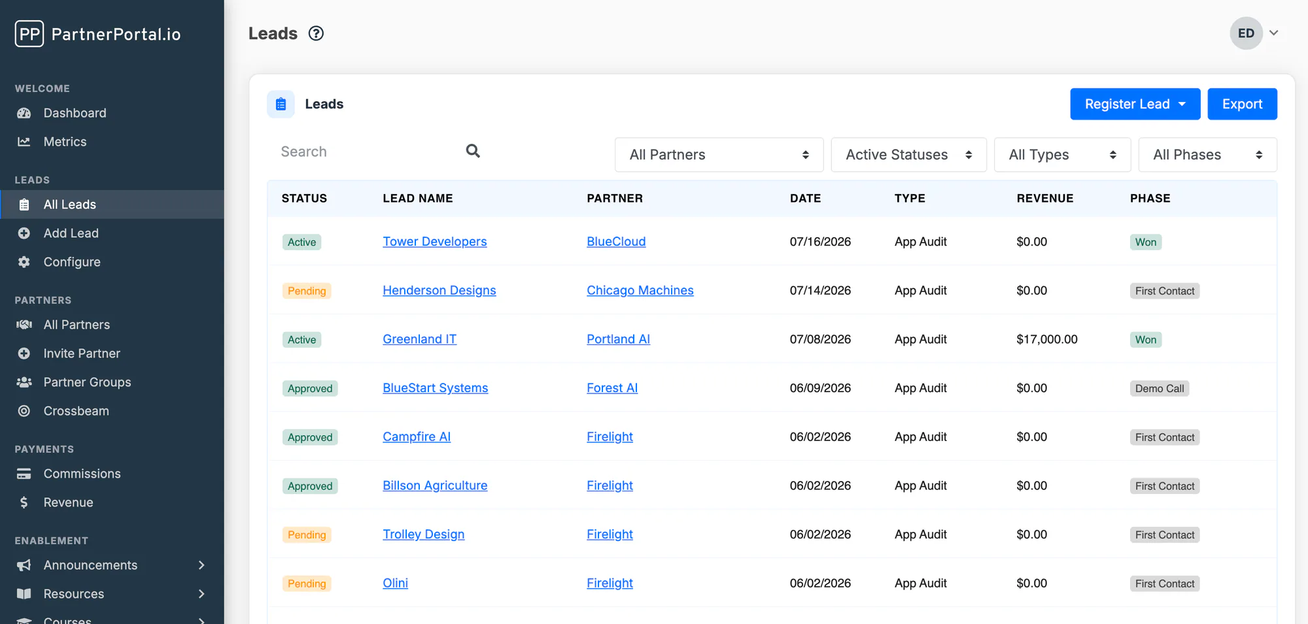Click the Configure gear icon

coord(24,262)
